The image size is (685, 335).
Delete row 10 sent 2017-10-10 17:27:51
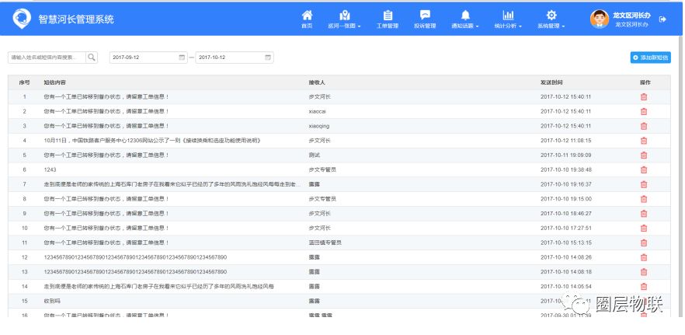coord(644,229)
